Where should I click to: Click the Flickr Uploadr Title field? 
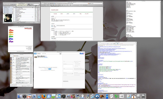tap(68, 63)
